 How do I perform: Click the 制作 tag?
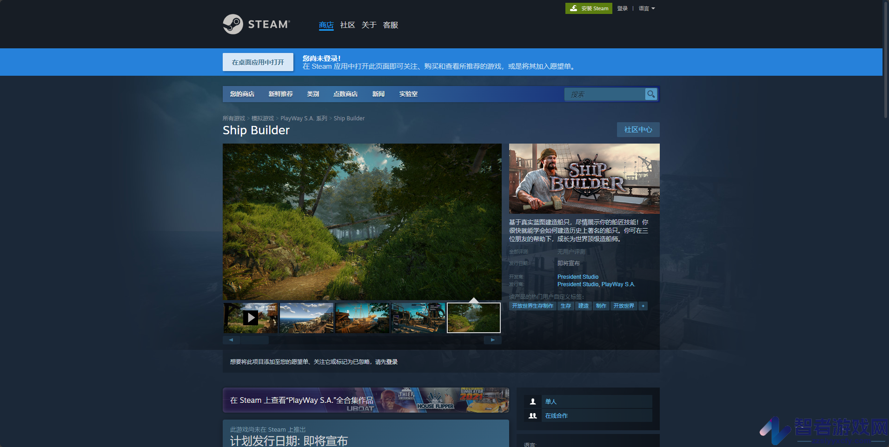[601, 306]
